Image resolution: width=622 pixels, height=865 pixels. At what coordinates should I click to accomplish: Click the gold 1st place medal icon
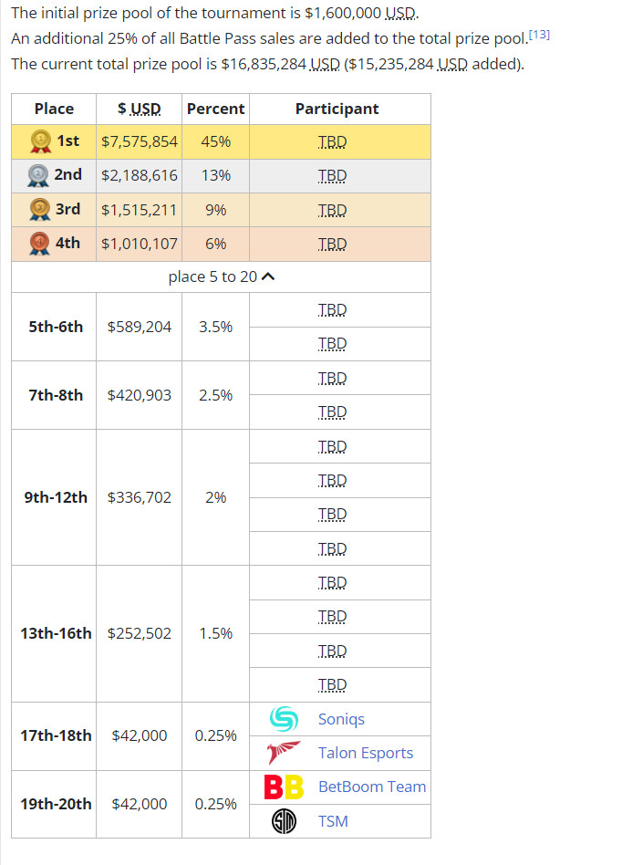coord(40,141)
